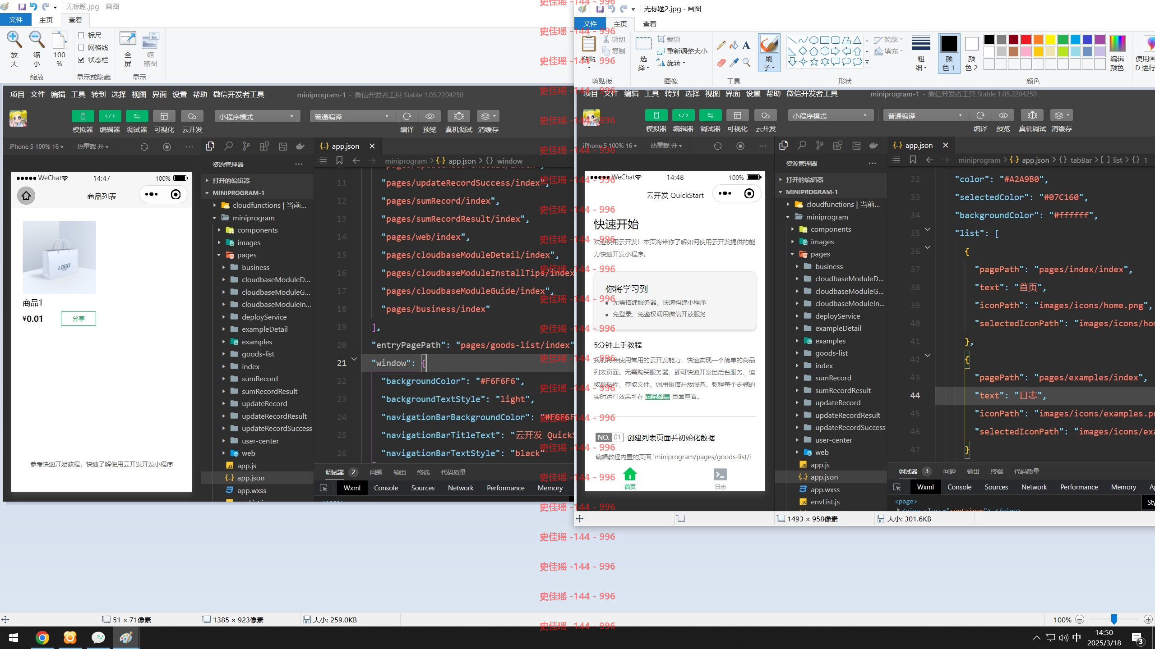Open the 填充 fill dropdown

[888, 51]
